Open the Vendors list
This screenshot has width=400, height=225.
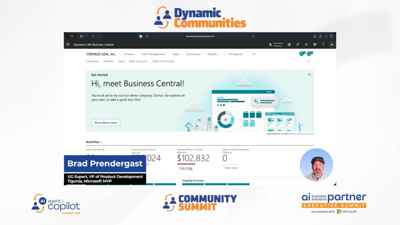(x=109, y=61)
